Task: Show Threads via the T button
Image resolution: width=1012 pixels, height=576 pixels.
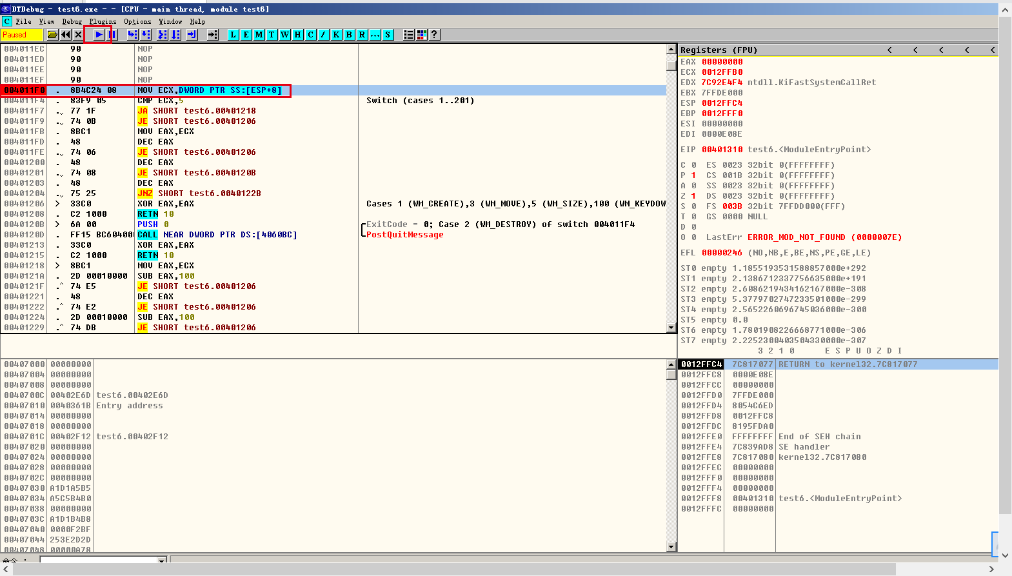Action: tap(272, 35)
